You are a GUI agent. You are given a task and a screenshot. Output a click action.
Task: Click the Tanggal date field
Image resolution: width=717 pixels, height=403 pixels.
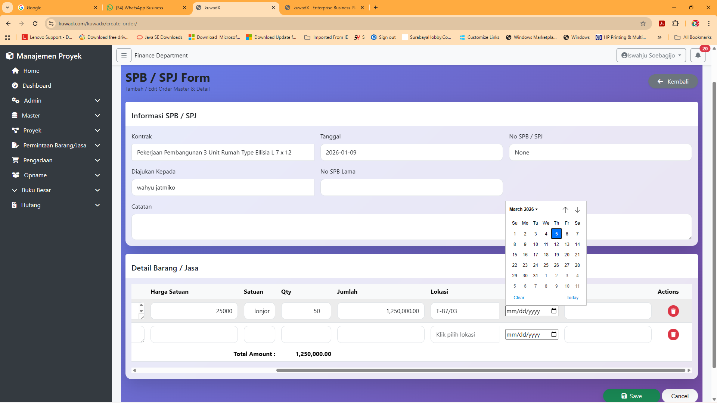(412, 152)
